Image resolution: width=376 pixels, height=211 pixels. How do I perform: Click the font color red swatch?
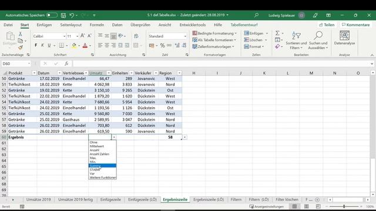[85, 45]
